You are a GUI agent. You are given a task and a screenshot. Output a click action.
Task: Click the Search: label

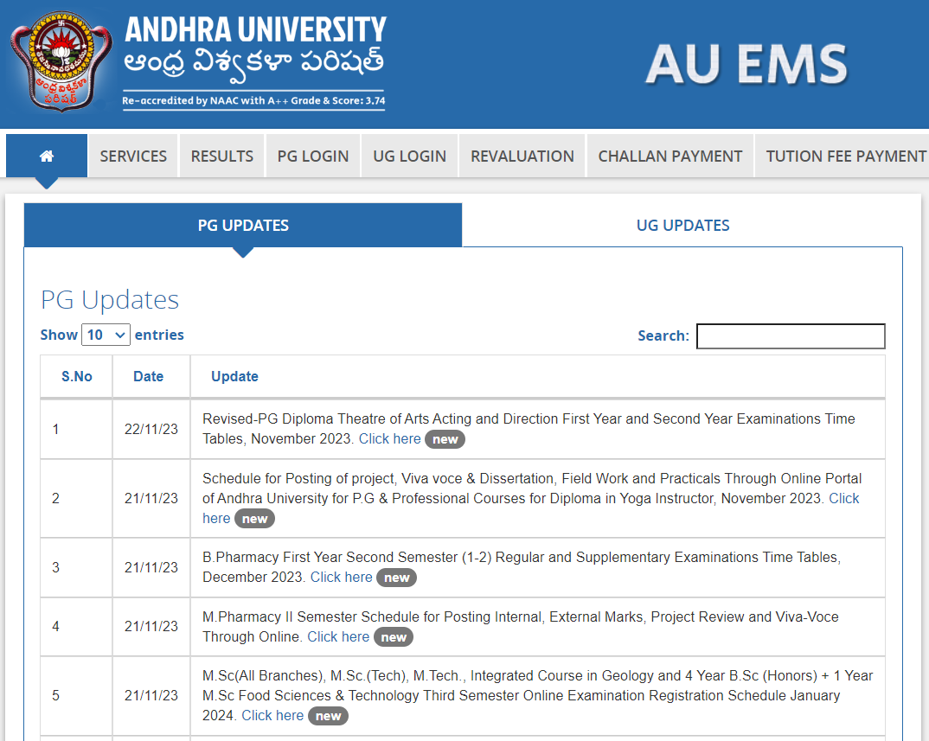(x=663, y=335)
